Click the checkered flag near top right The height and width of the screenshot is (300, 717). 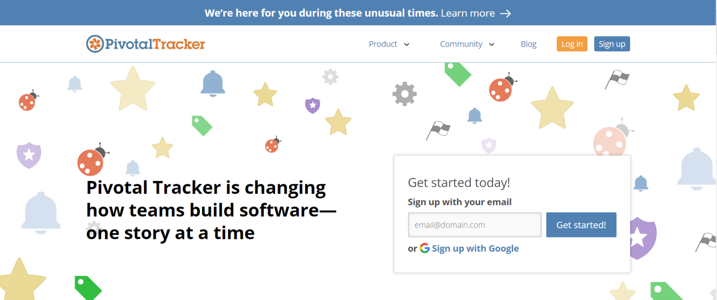[x=617, y=79]
